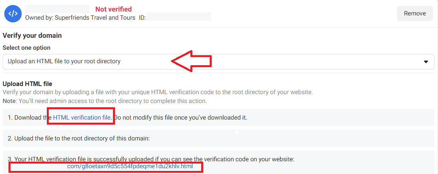The height and width of the screenshot is (174, 438).
Task: Click the Remove button
Action: [x=415, y=14]
